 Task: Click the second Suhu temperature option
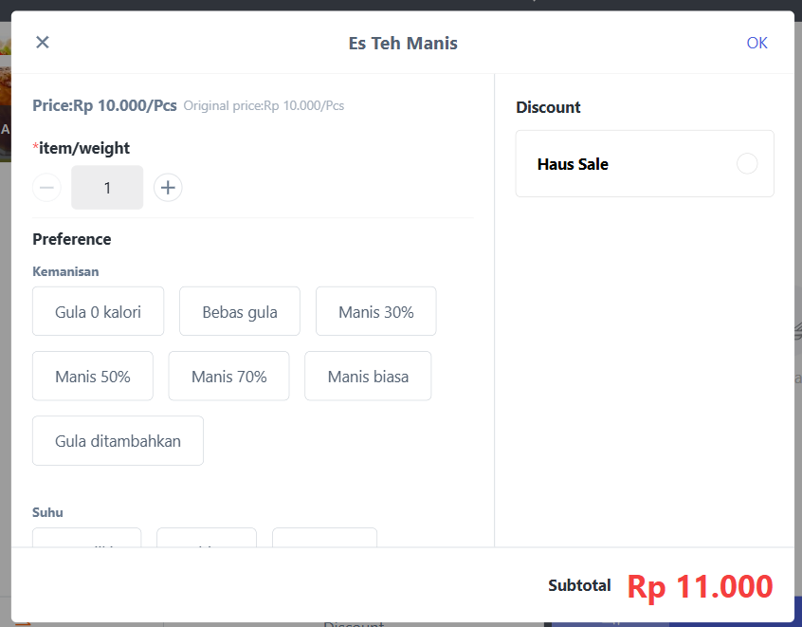pos(207,538)
